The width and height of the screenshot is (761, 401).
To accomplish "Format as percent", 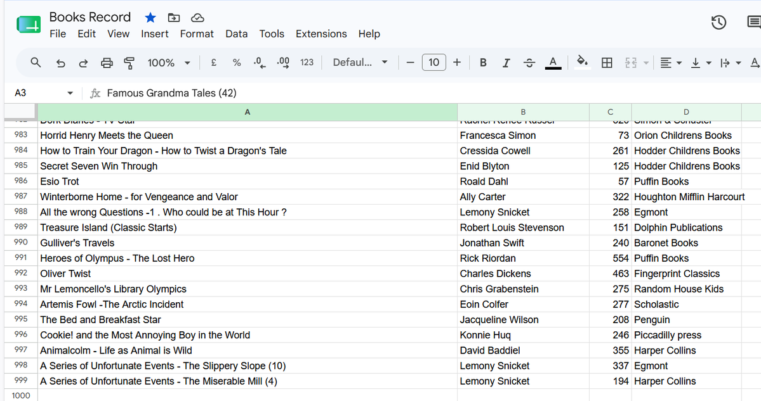I will [236, 63].
